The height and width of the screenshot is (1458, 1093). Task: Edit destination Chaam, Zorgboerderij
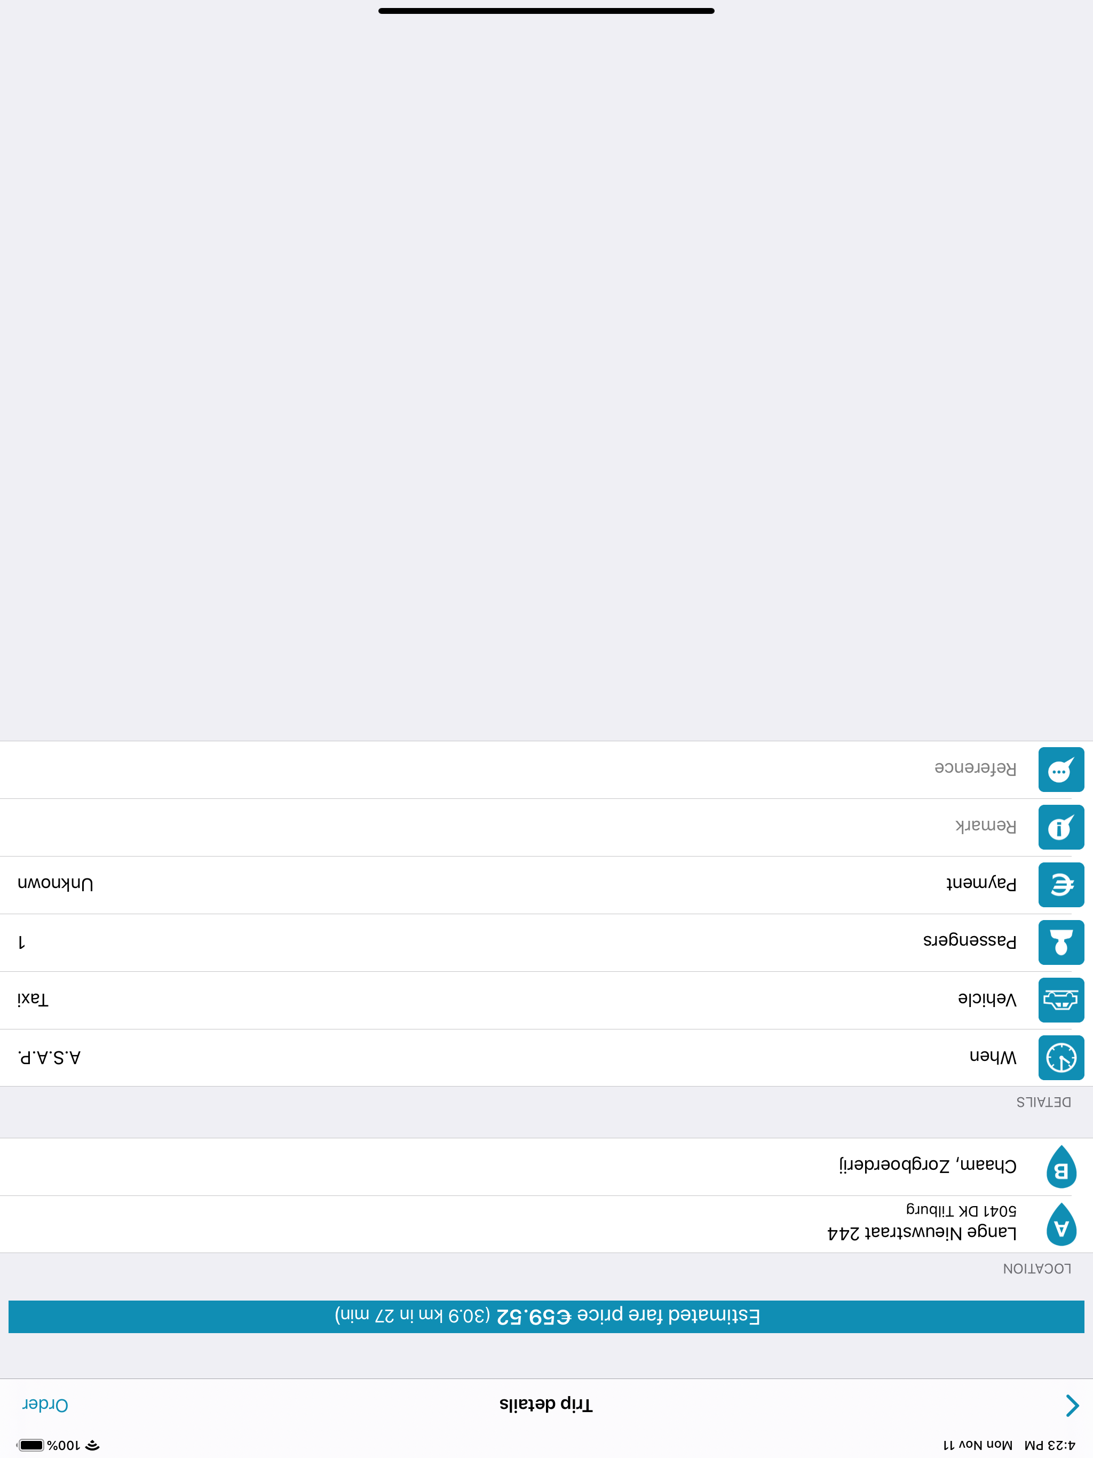point(546,1167)
